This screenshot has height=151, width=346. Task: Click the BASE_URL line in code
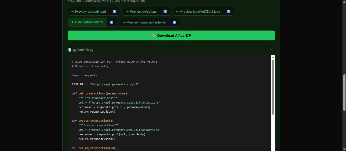point(105,84)
